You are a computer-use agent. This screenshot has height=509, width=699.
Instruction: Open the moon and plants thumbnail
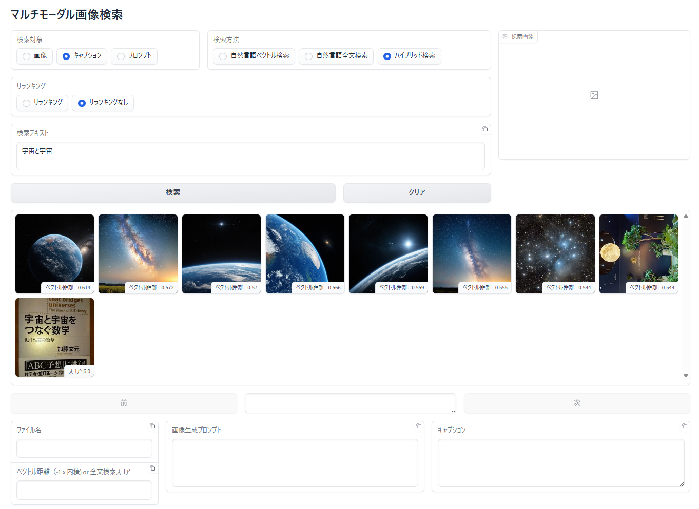(x=638, y=254)
